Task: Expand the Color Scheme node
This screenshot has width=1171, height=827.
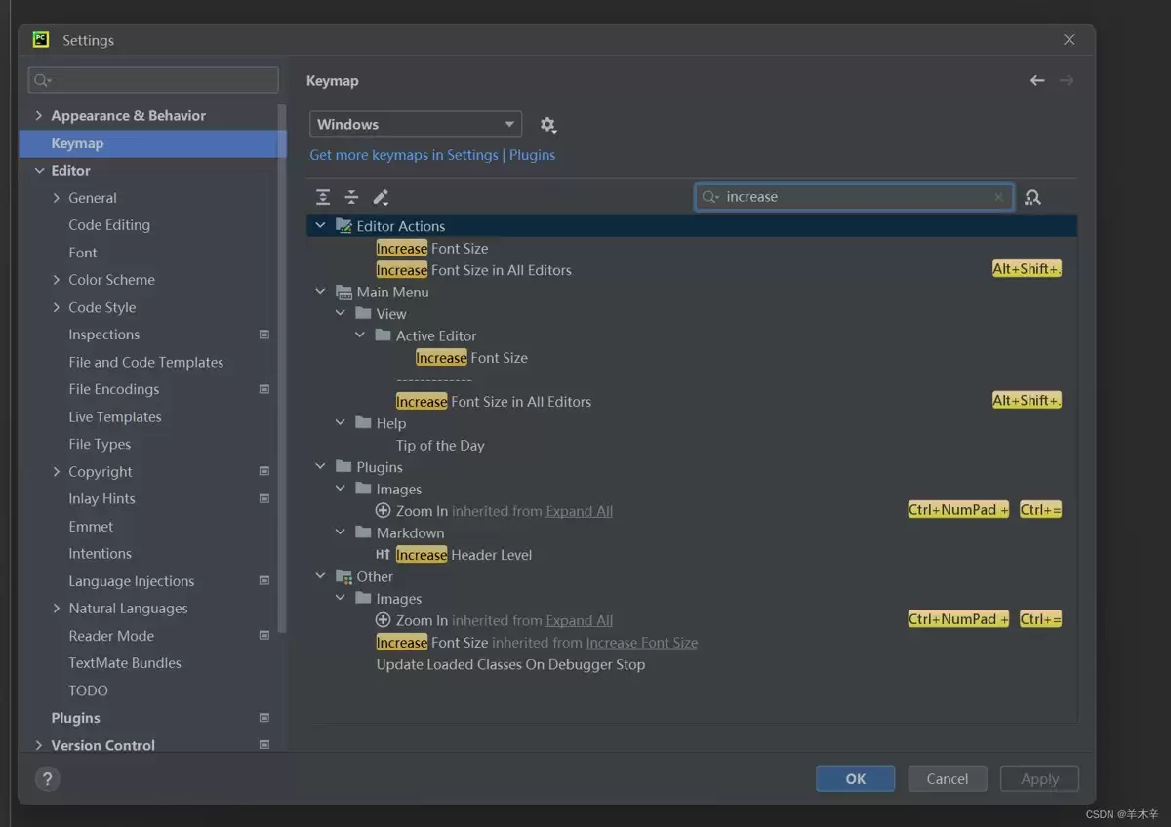Action: point(57,280)
